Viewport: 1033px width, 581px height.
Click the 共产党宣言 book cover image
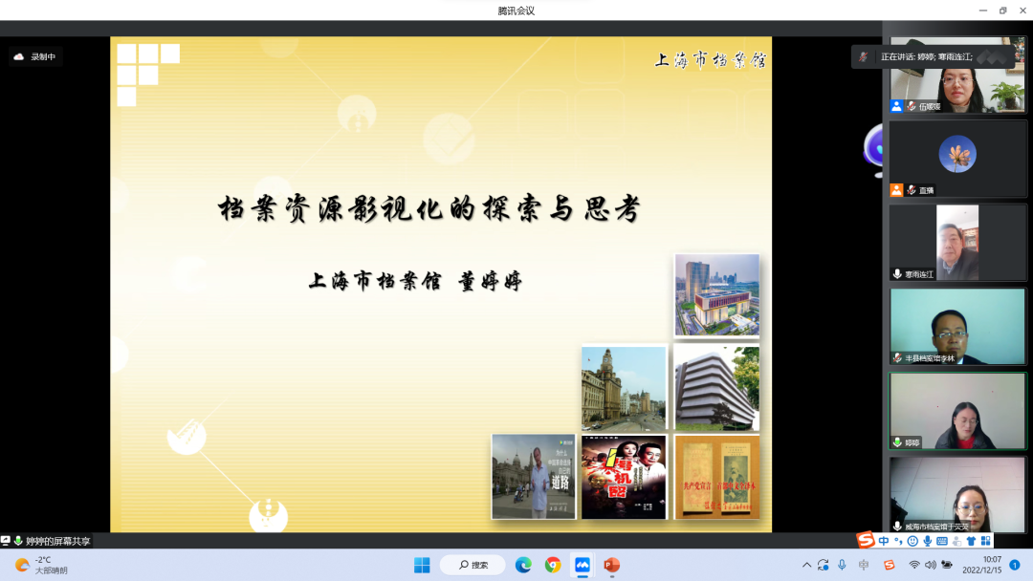[716, 477]
